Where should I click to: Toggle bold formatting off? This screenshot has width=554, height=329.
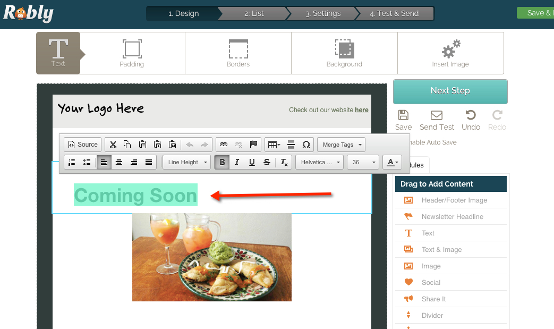click(x=222, y=163)
